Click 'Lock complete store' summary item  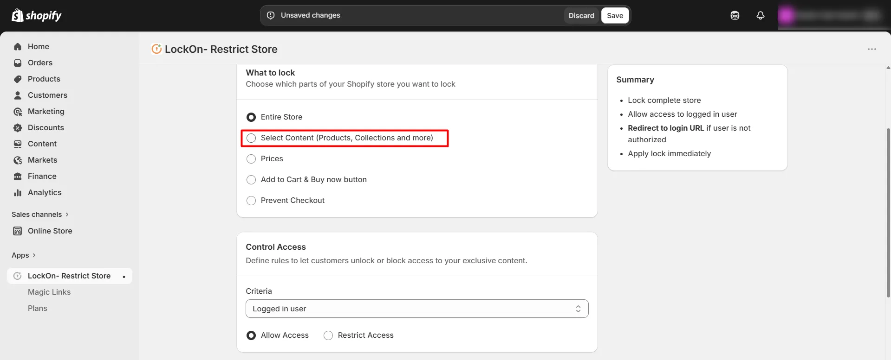click(664, 100)
